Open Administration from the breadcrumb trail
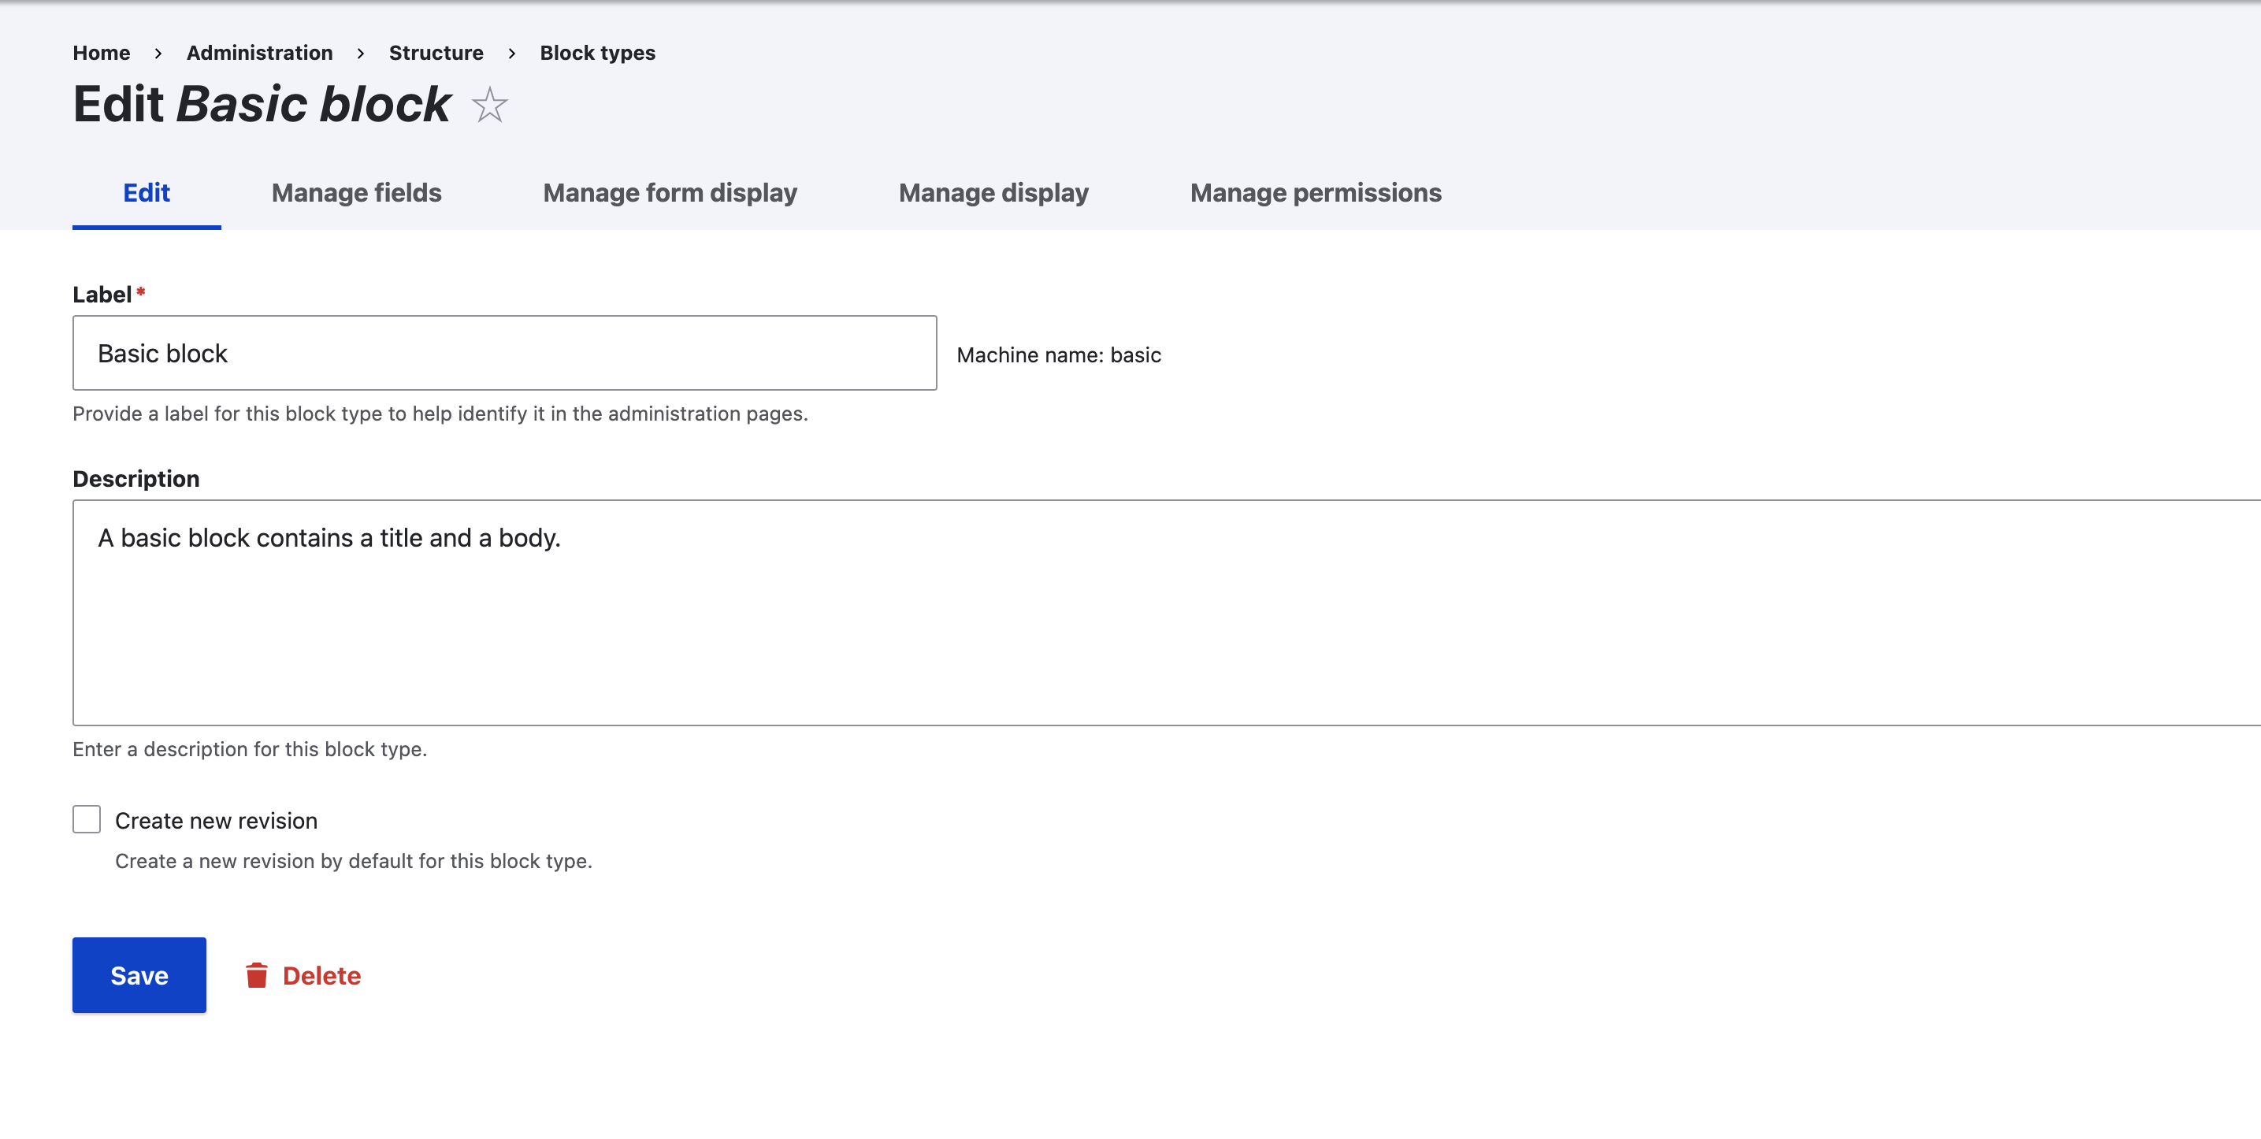2261x1139 pixels. [259, 53]
